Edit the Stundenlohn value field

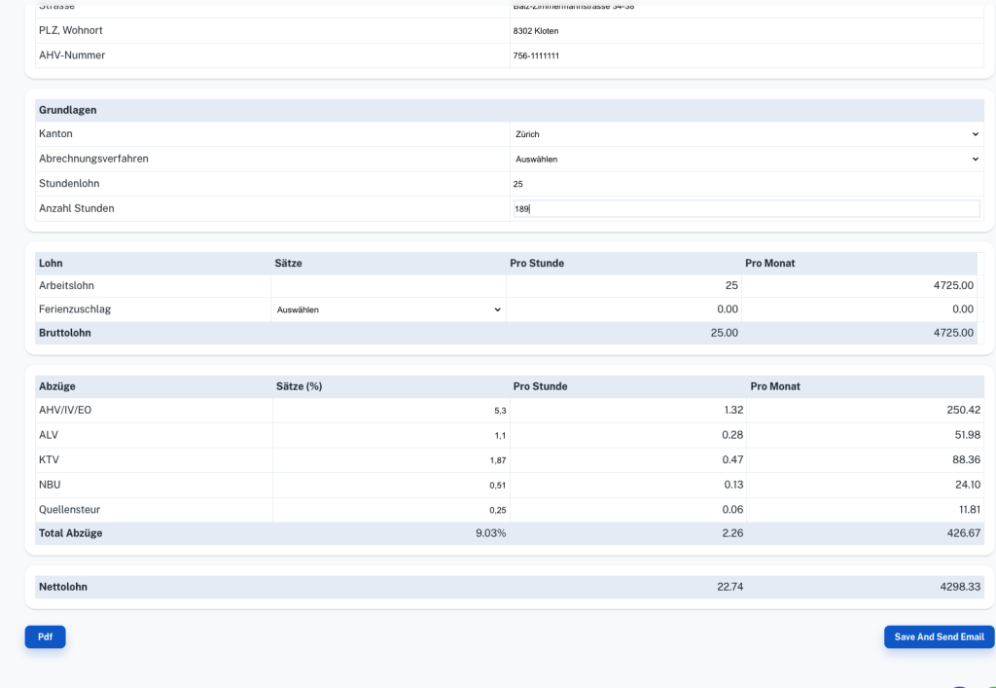[746, 184]
